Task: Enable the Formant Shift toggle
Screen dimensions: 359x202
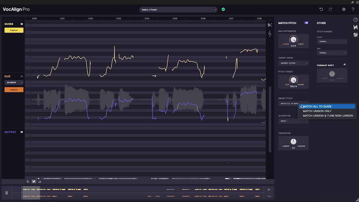Action: coord(345,65)
